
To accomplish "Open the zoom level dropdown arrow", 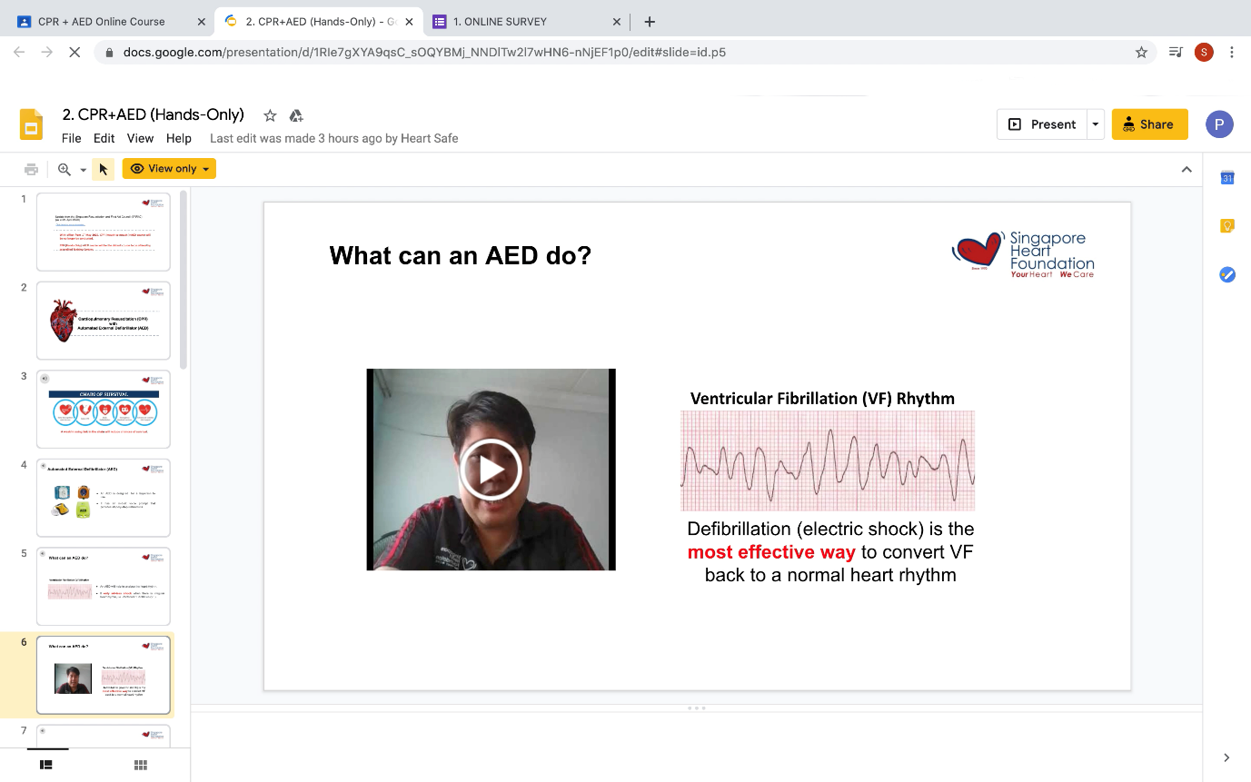I will coord(83,170).
